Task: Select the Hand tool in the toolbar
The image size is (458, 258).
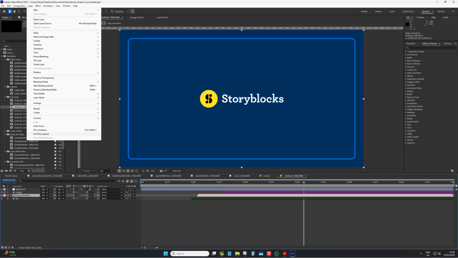Action: coord(14,11)
